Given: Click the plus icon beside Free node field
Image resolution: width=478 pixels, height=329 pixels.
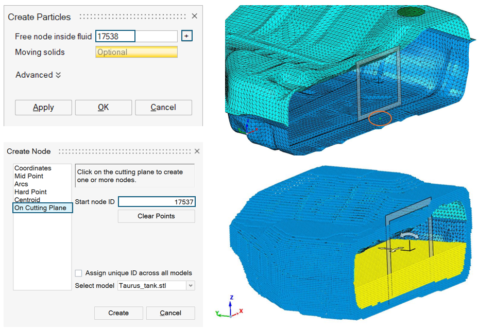Looking at the screenshot, I should tap(186, 36).
